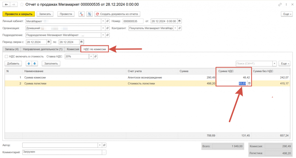This screenshot has height=158, width=296.
Task: Open the Организация record via open icon
Action: click(x=108, y=28)
